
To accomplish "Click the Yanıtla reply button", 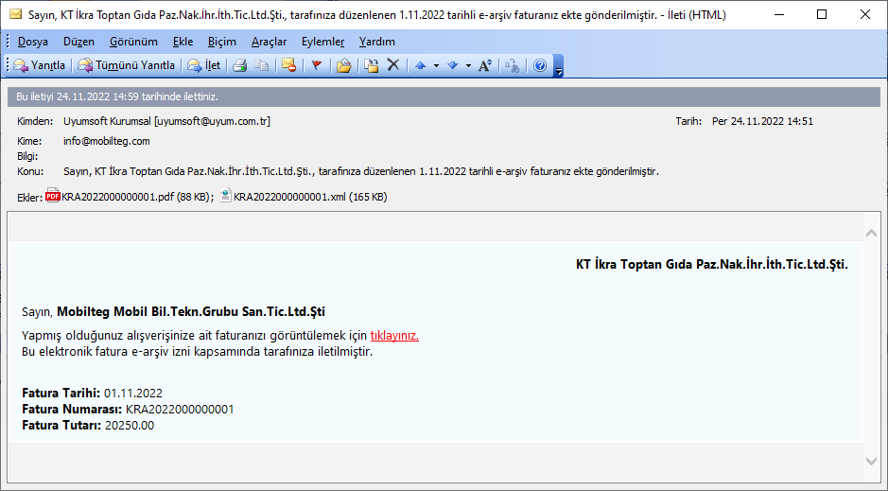I will coord(40,65).
